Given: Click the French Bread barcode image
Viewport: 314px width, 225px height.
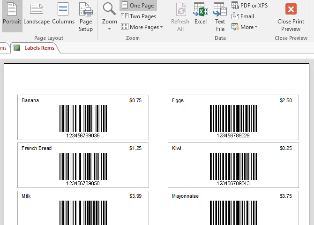Looking at the screenshot, I should 83,166.
